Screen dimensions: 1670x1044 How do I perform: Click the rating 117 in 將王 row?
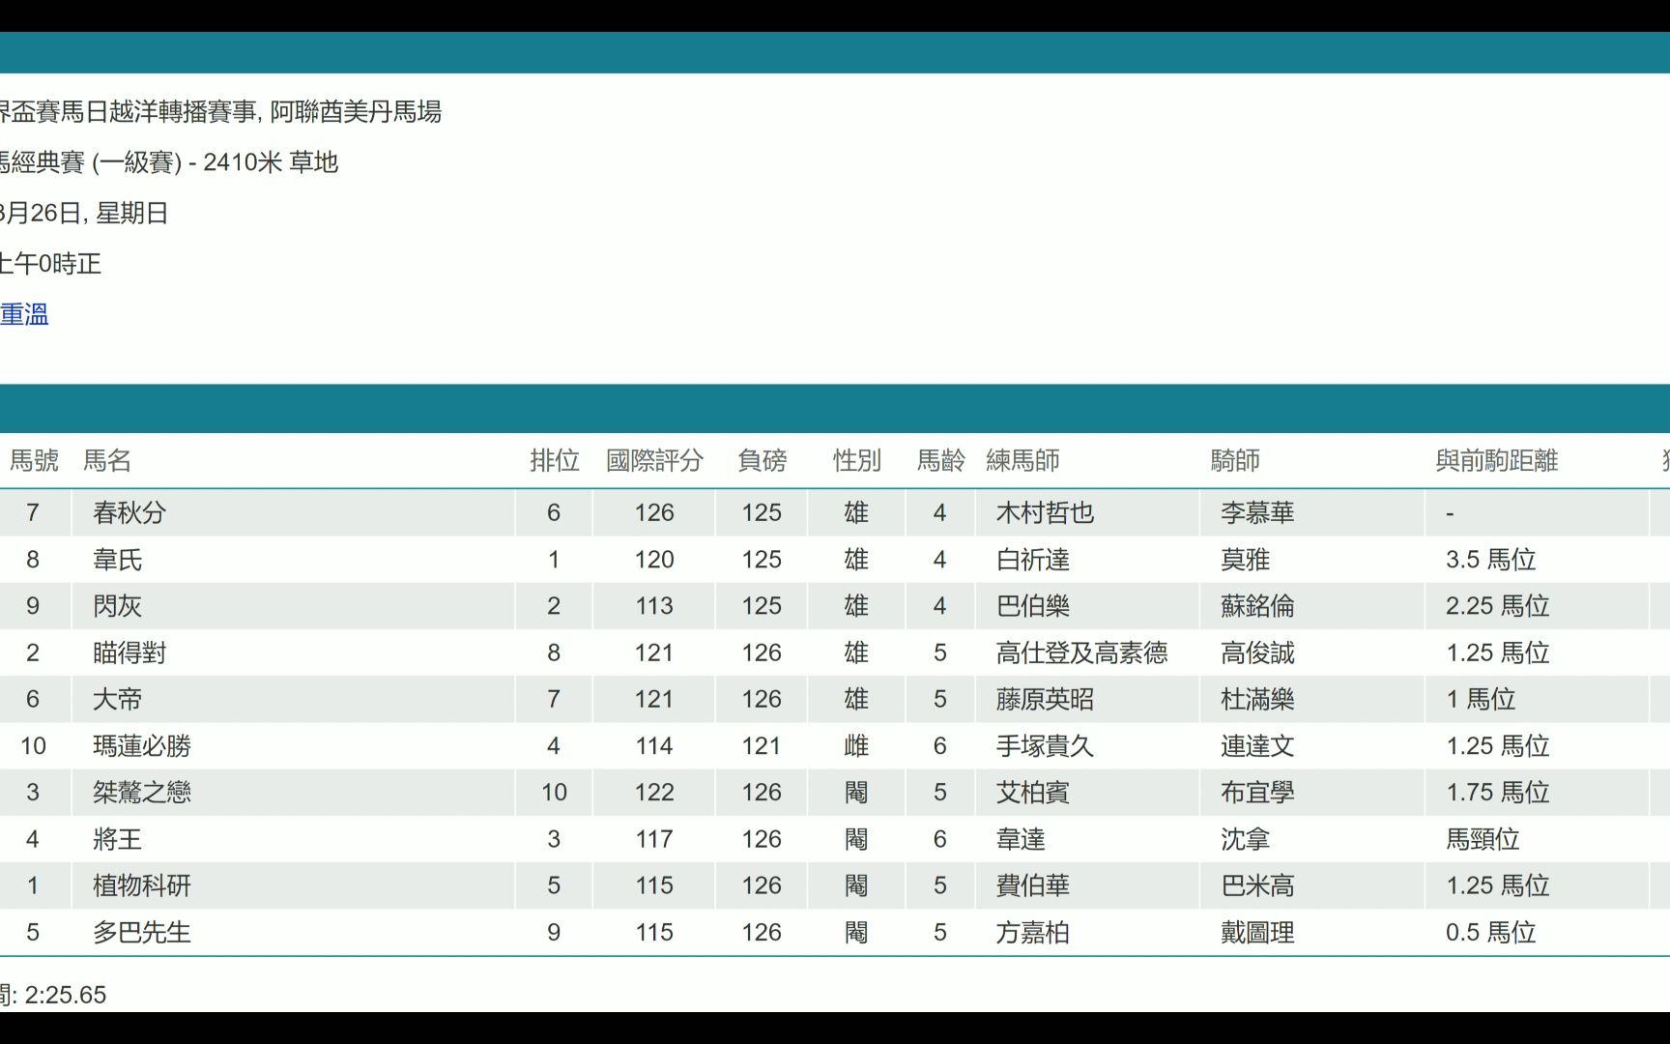point(654,839)
